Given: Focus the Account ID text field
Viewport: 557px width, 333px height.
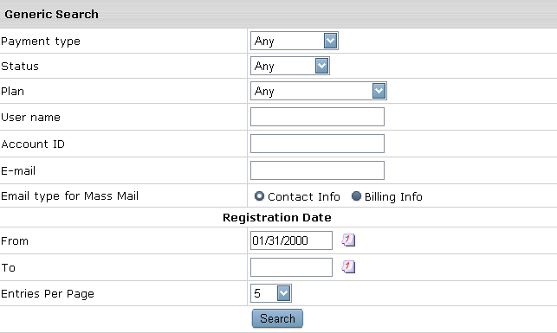Looking at the screenshot, I should click(x=317, y=144).
